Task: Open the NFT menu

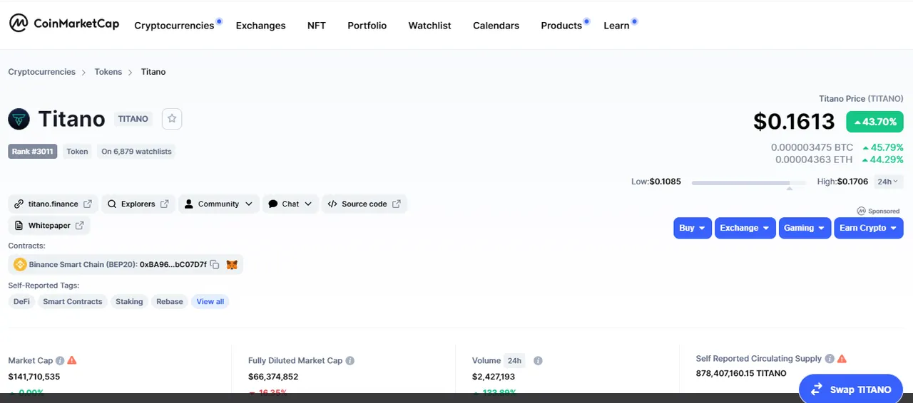Action: click(317, 26)
